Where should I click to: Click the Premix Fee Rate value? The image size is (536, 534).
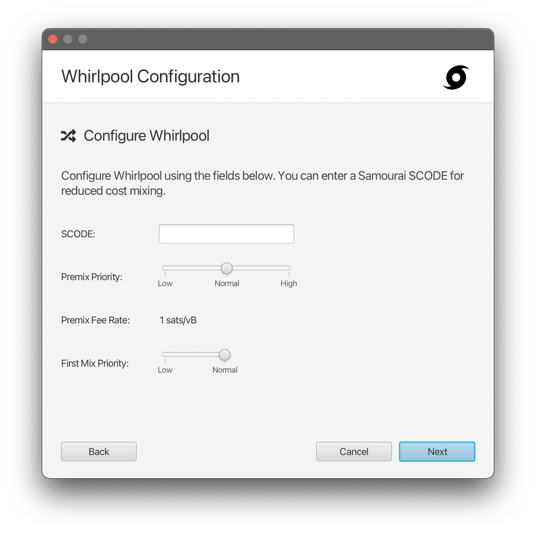point(178,320)
